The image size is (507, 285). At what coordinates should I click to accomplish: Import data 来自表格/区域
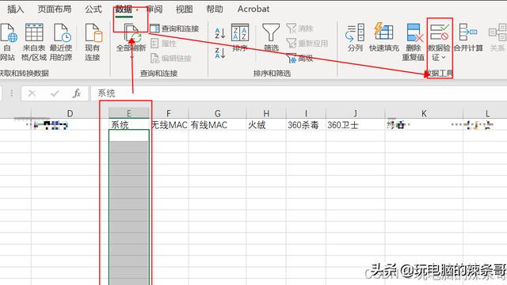point(34,42)
